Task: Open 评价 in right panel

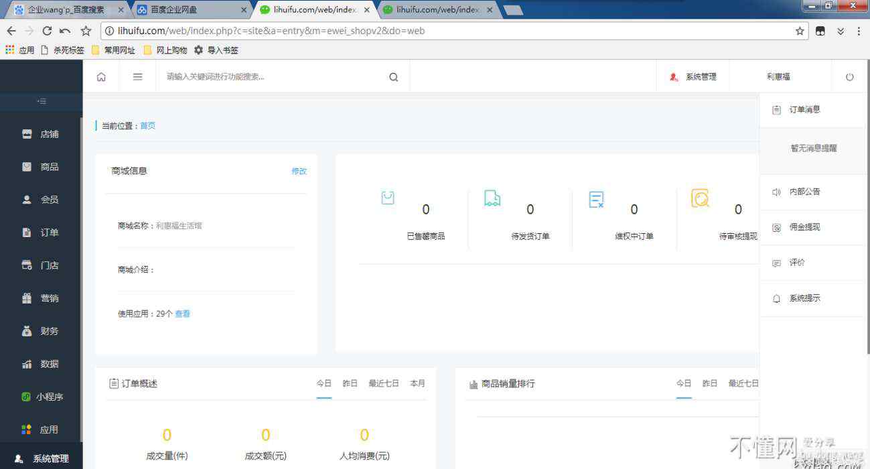Action: click(x=814, y=263)
